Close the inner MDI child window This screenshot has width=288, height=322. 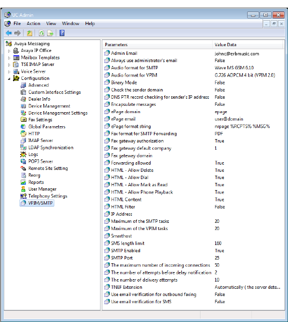point(281,24)
